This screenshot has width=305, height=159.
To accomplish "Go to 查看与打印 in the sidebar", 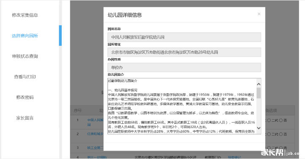I will [x=25, y=77].
